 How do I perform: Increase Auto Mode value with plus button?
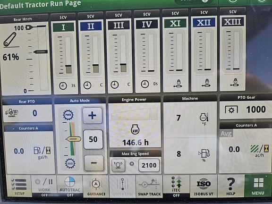pyautogui.click(x=92, y=116)
